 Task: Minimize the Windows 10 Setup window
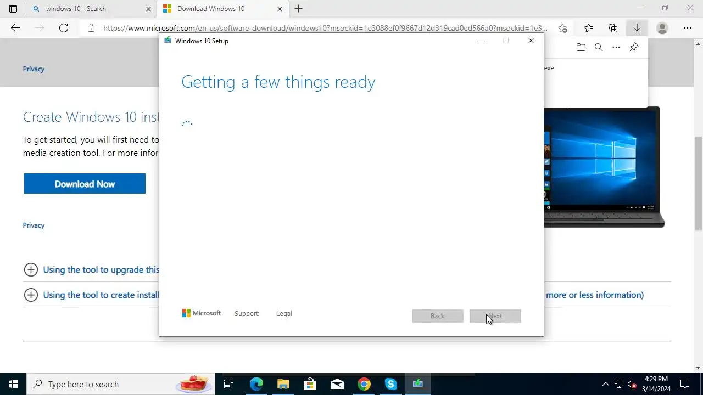(x=481, y=41)
